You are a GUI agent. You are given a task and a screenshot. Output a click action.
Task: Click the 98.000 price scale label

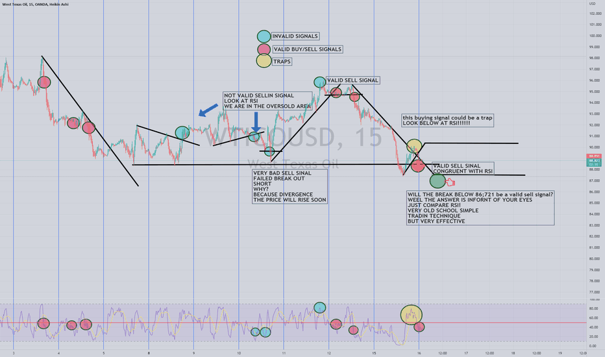point(595,58)
